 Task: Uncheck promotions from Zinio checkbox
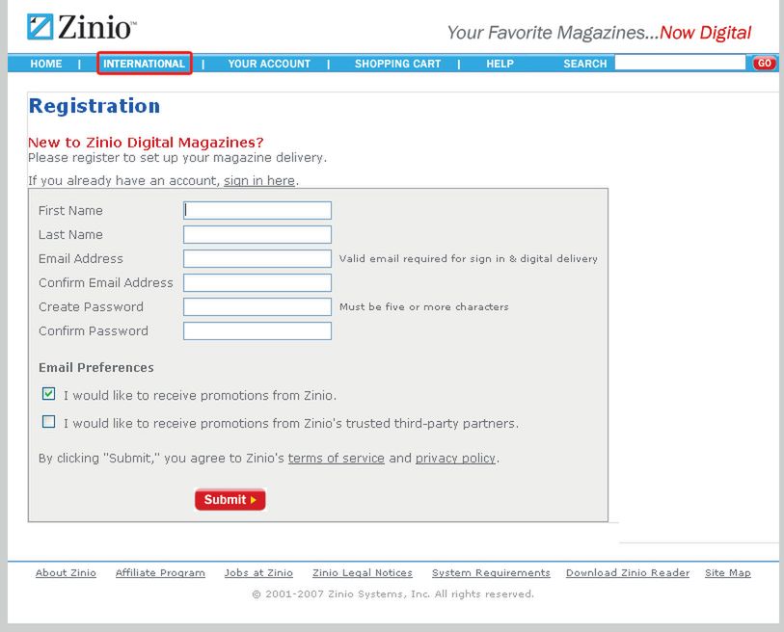pos(48,394)
